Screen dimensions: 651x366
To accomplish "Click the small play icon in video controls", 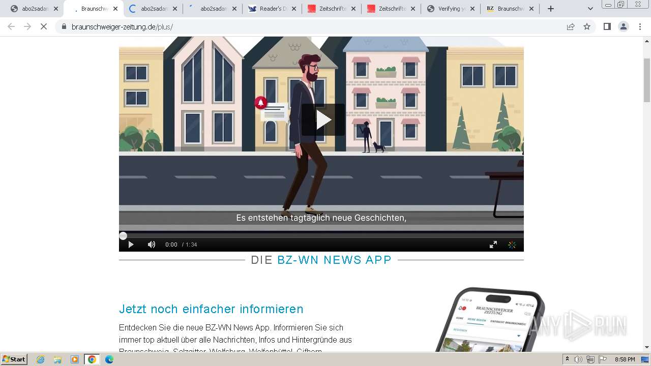I will pos(131,245).
